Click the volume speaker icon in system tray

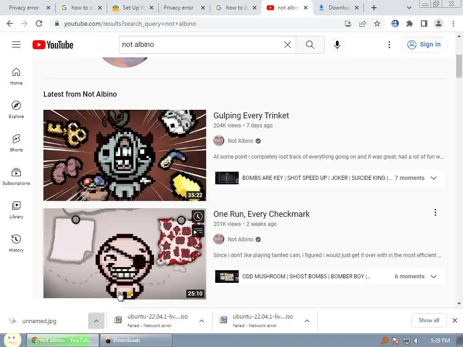click(417, 341)
